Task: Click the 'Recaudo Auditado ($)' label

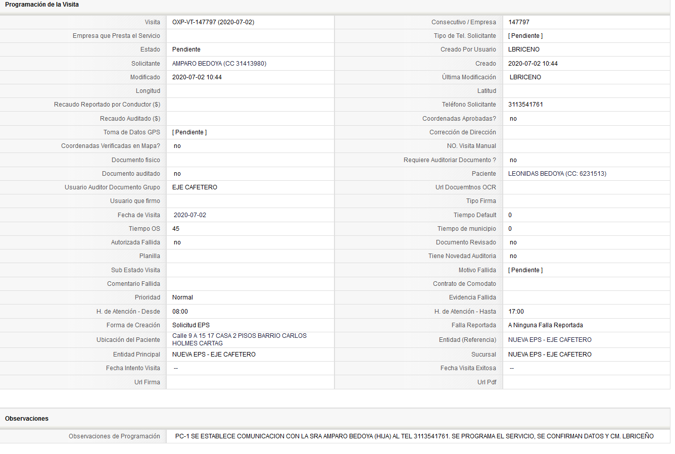Action: (130, 119)
